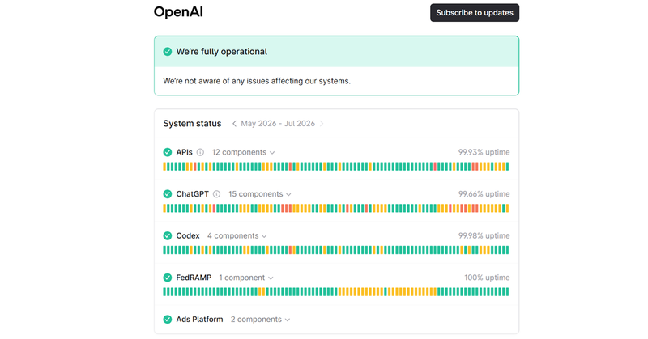The image size is (648, 339).
Task: Expand the ChatGPT 15 components list
Action: click(x=260, y=194)
